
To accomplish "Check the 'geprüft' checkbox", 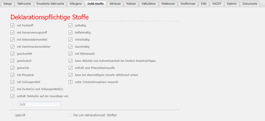I will point(12,115).
